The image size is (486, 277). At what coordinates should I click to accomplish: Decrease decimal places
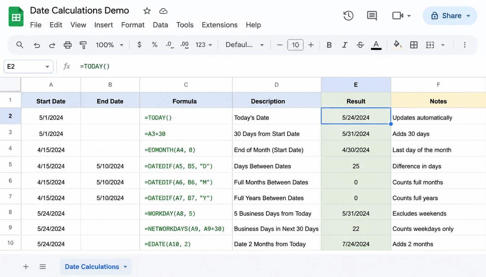click(169, 45)
